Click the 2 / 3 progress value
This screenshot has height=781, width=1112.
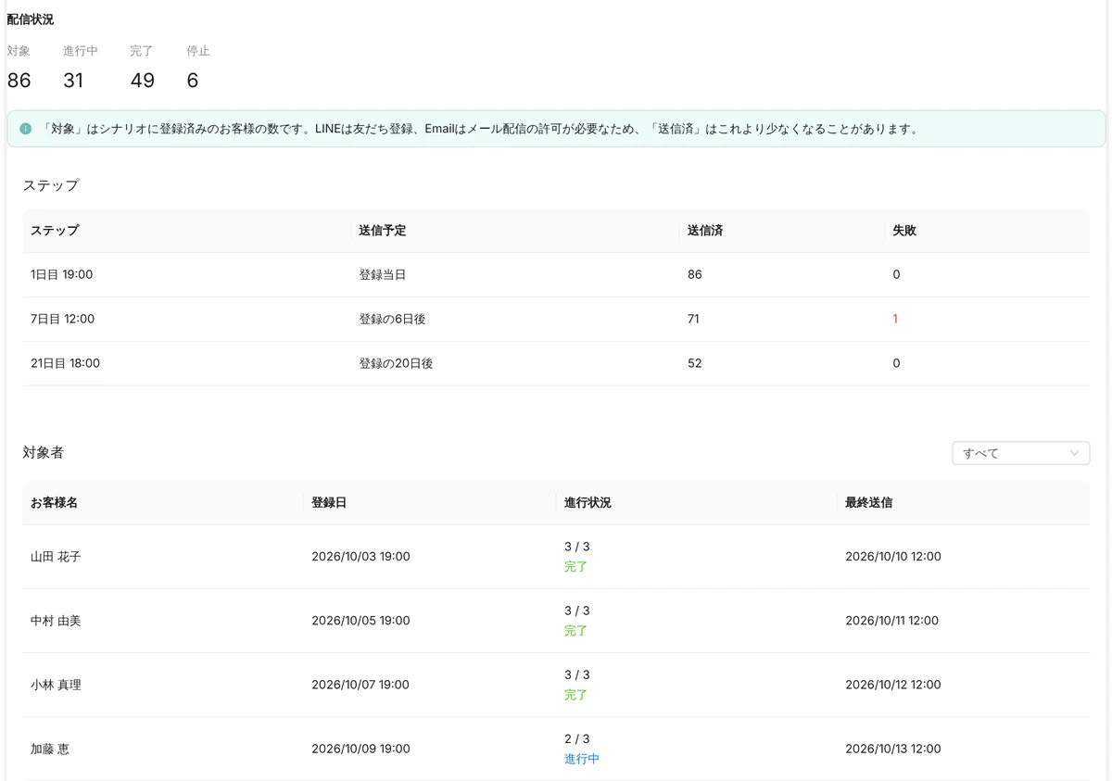click(577, 738)
